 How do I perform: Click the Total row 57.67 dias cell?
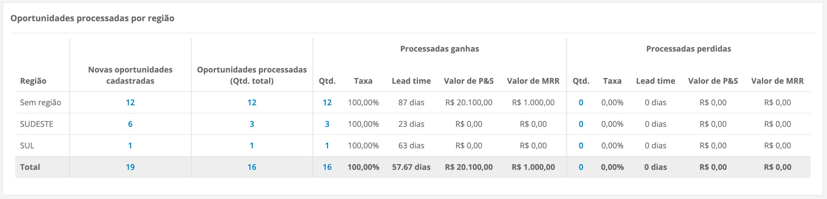(411, 167)
